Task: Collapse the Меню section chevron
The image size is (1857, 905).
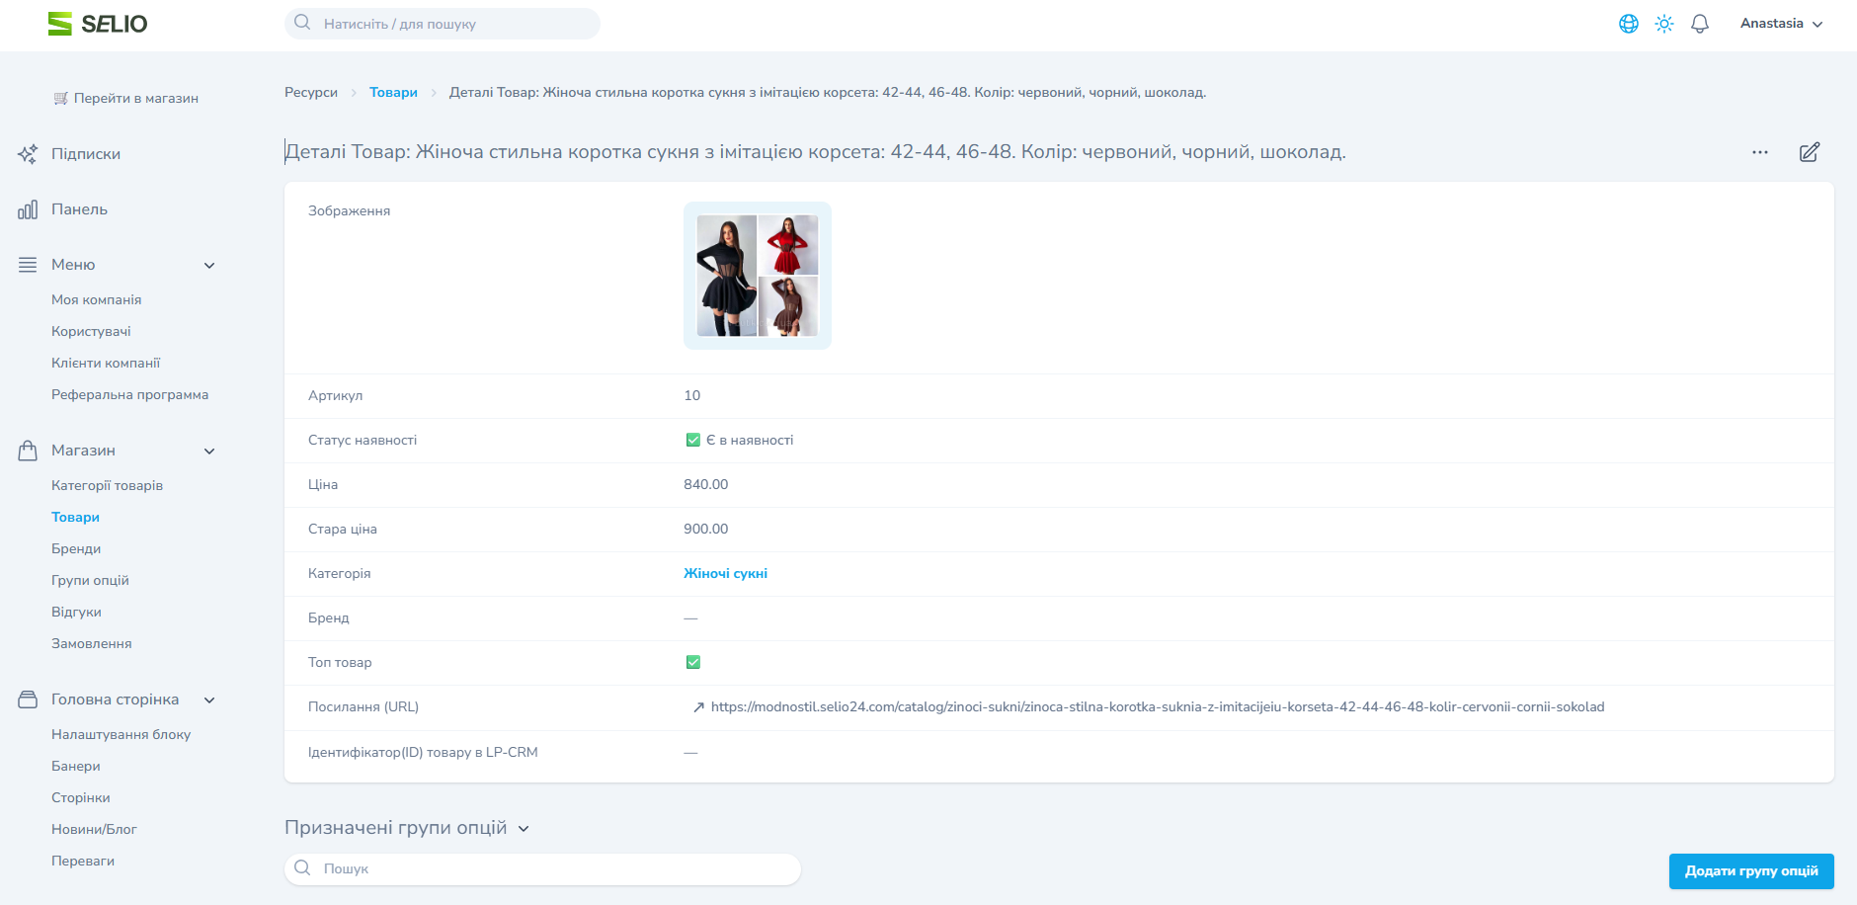Action: (209, 265)
